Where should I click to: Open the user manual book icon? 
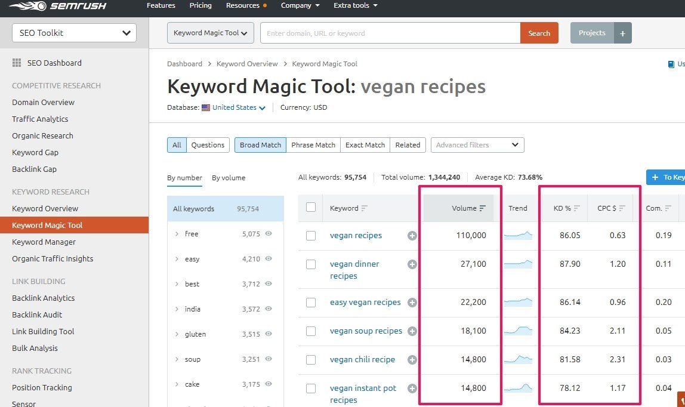(671, 64)
